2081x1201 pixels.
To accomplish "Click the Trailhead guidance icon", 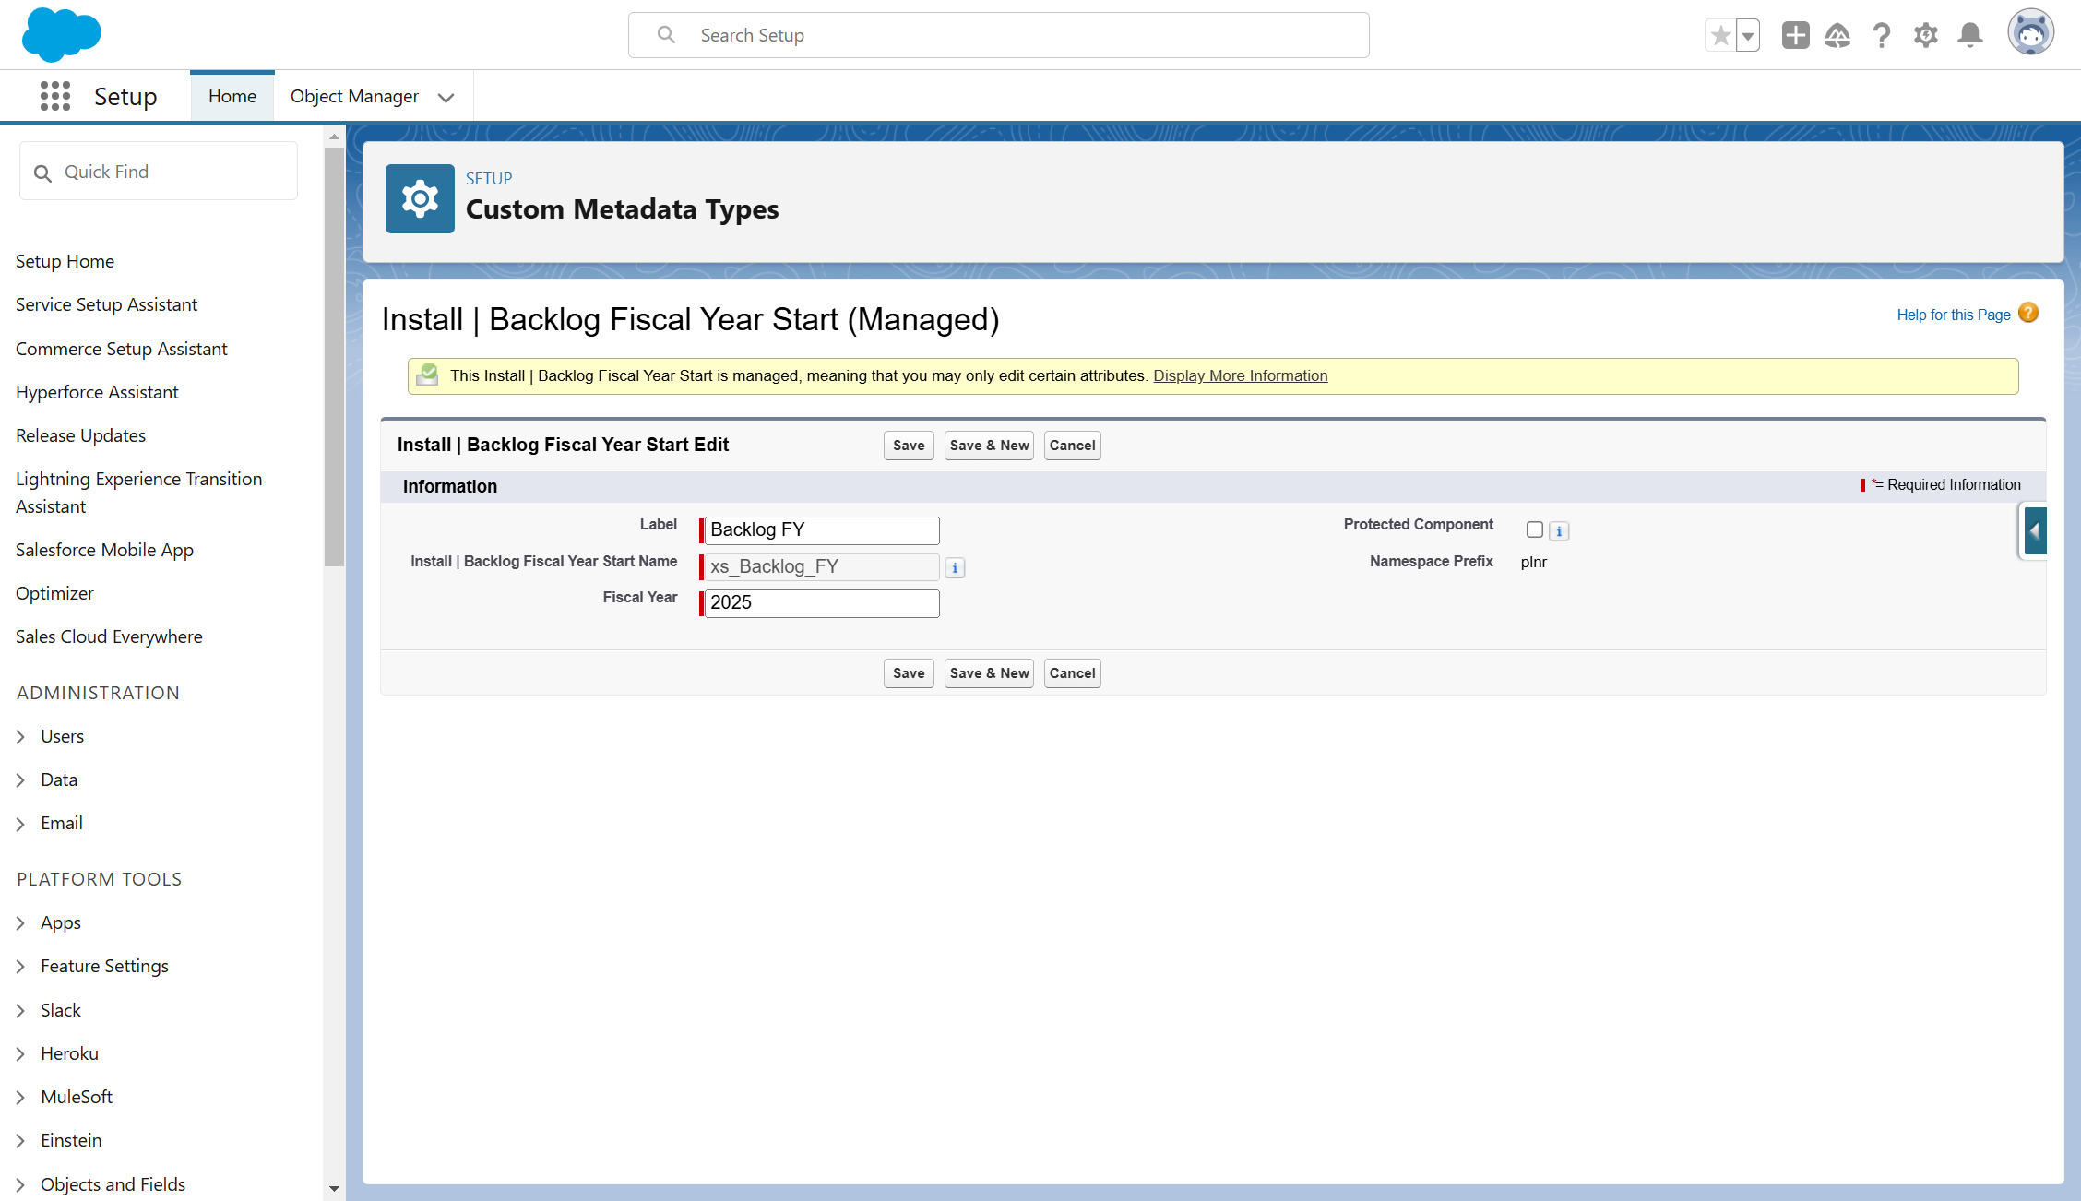I will coord(1837,36).
